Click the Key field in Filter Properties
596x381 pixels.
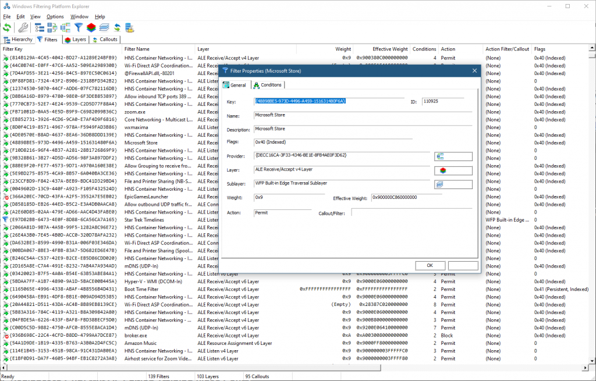pyautogui.click(x=329, y=101)
